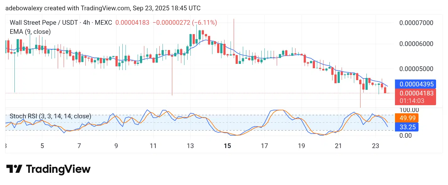
Task: Click date label 13 on time axis
Action: click(x=190, y=146)
